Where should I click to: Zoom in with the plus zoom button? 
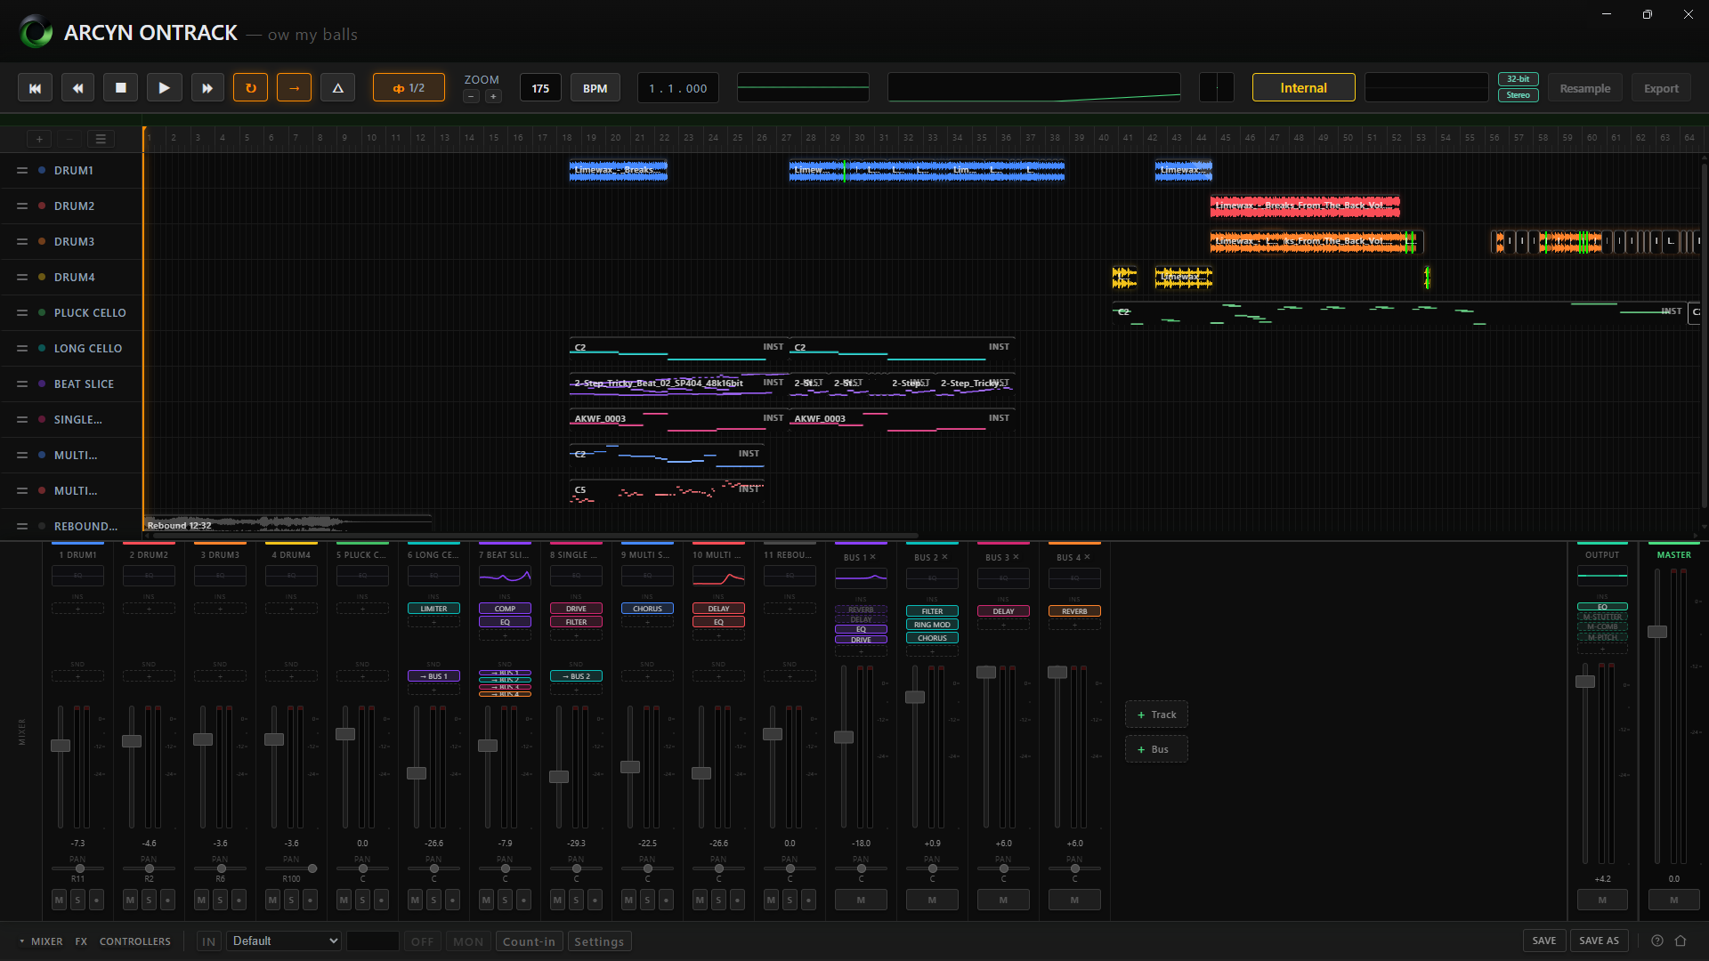pos(493,96)
